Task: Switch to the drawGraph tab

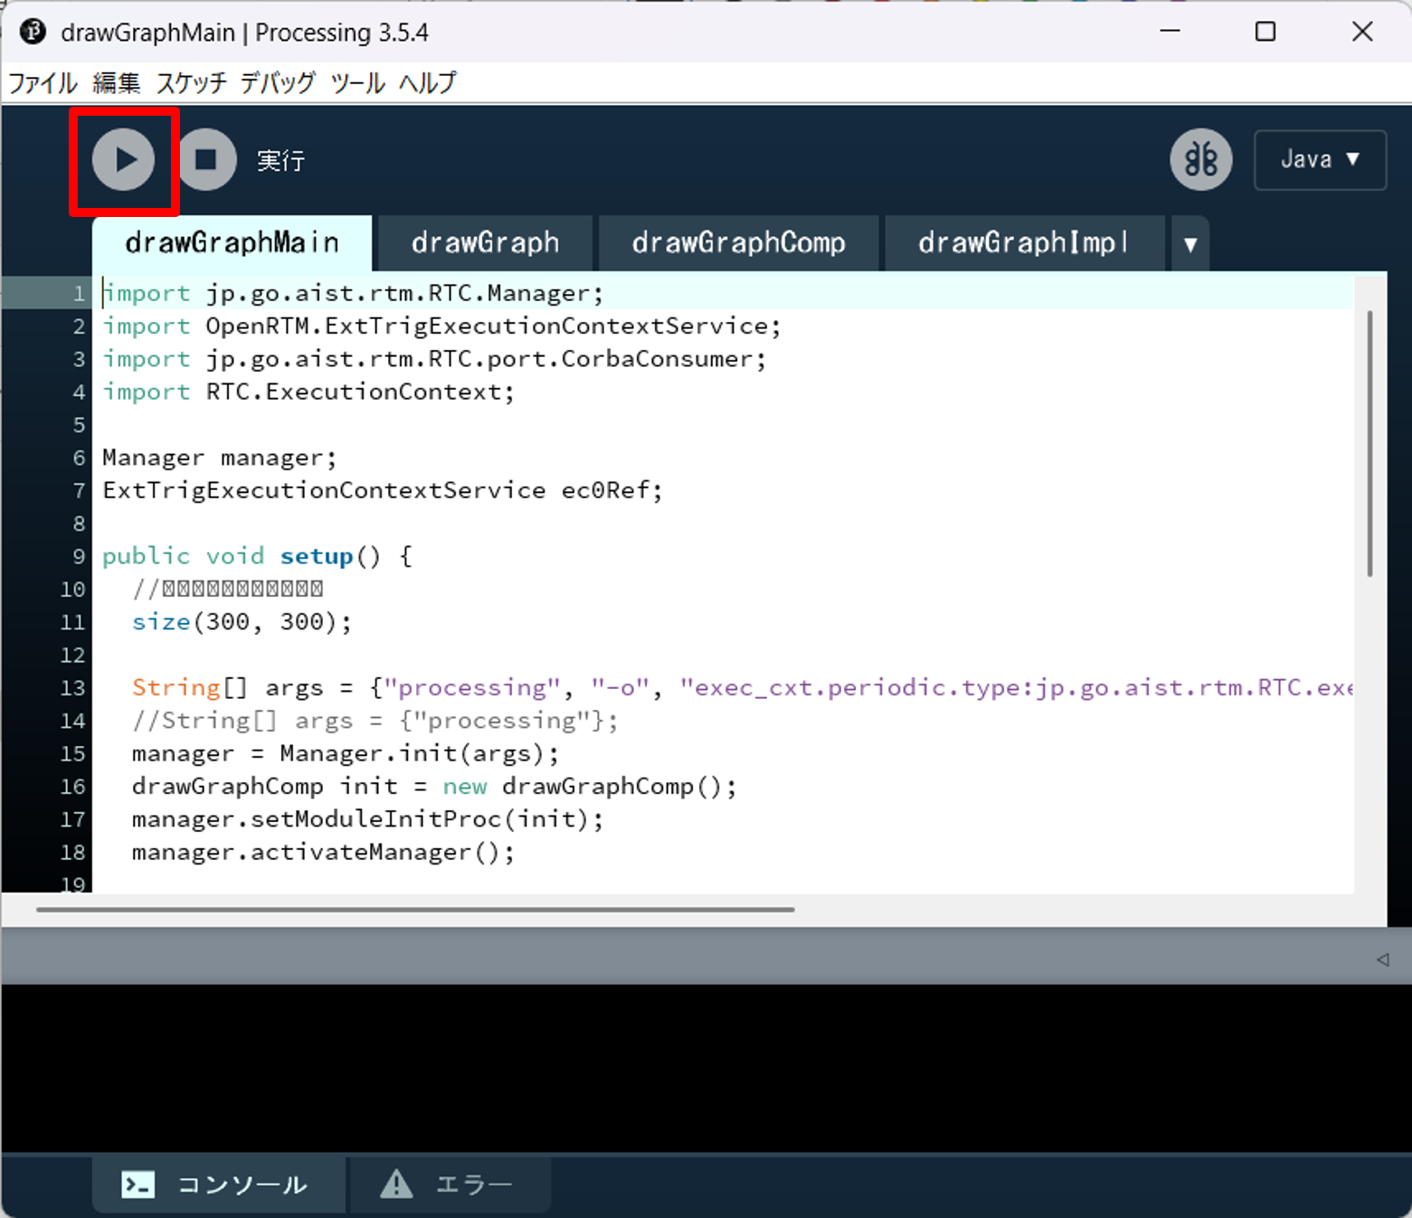Action: click(x=485, y=243)
